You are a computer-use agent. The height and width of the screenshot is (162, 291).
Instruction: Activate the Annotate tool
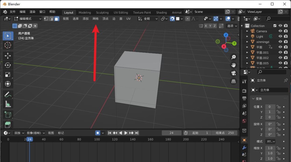(x=8, y=94)
